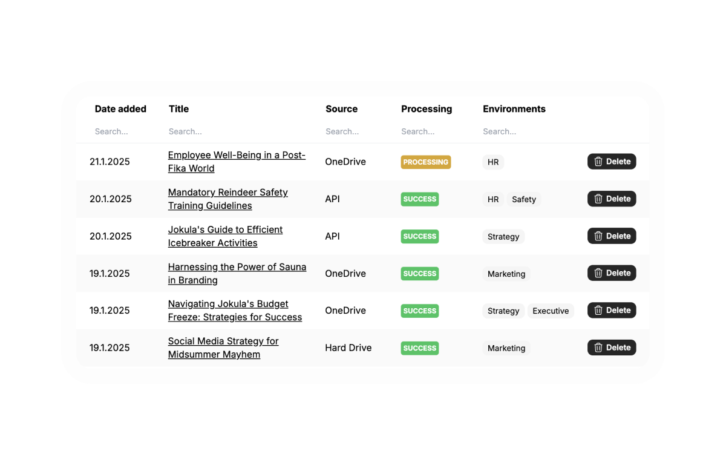Click the Executive environment tag
726x465 pixels.
click(551, 311)
